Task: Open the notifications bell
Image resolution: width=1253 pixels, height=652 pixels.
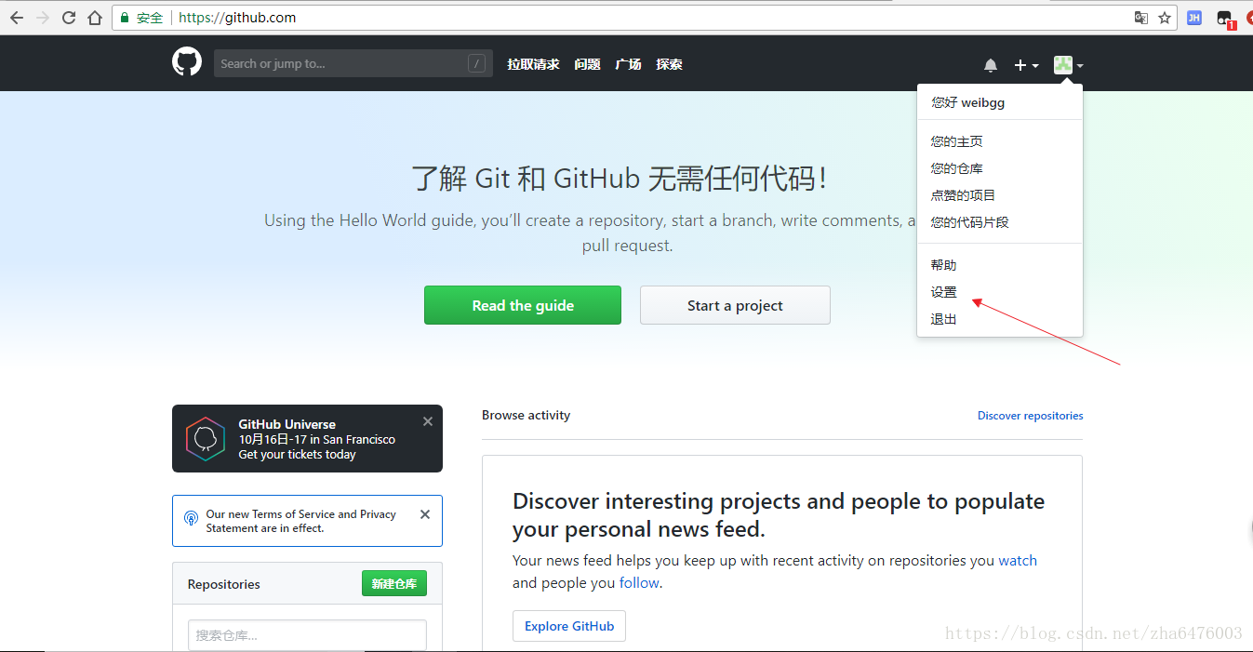Action: coord(991,65)
